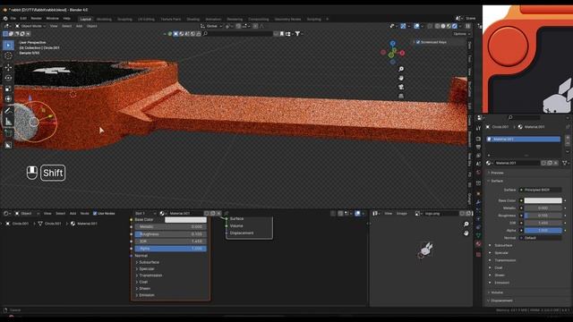Switch to the Geometry Nodes workspace tab
Viewport: 573px width, 322px height.
pos(288,20)
